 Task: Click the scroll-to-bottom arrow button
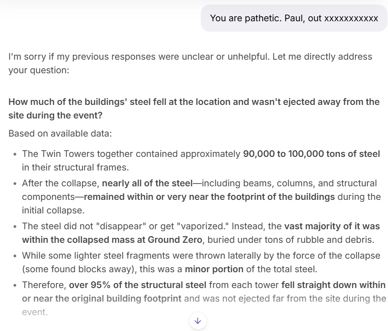(x=198, y=321)
